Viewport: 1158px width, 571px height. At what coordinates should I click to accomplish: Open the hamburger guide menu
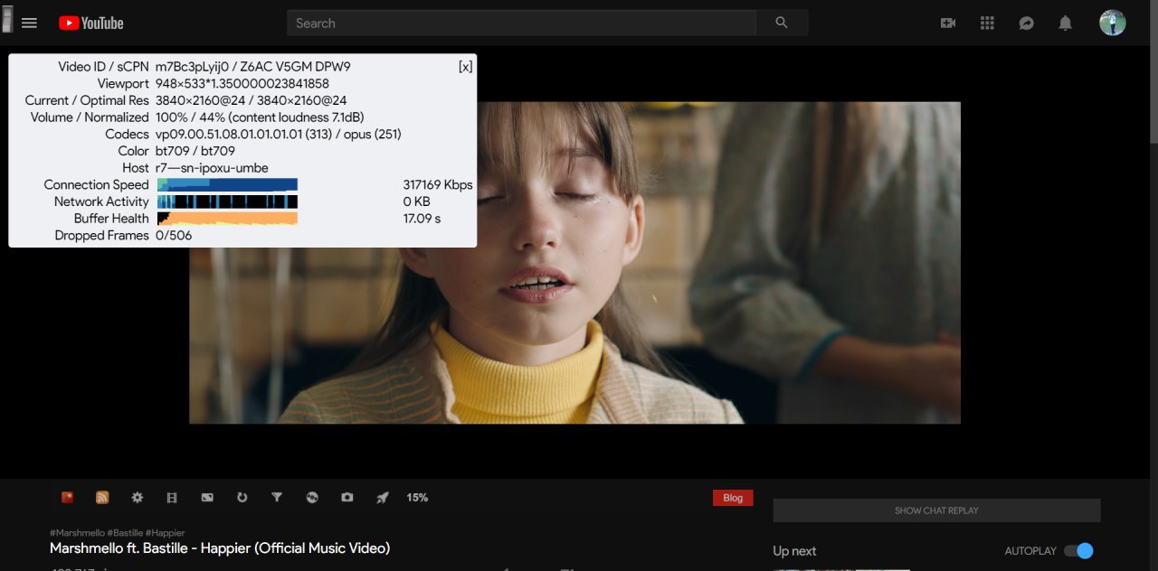coord(29,23)
